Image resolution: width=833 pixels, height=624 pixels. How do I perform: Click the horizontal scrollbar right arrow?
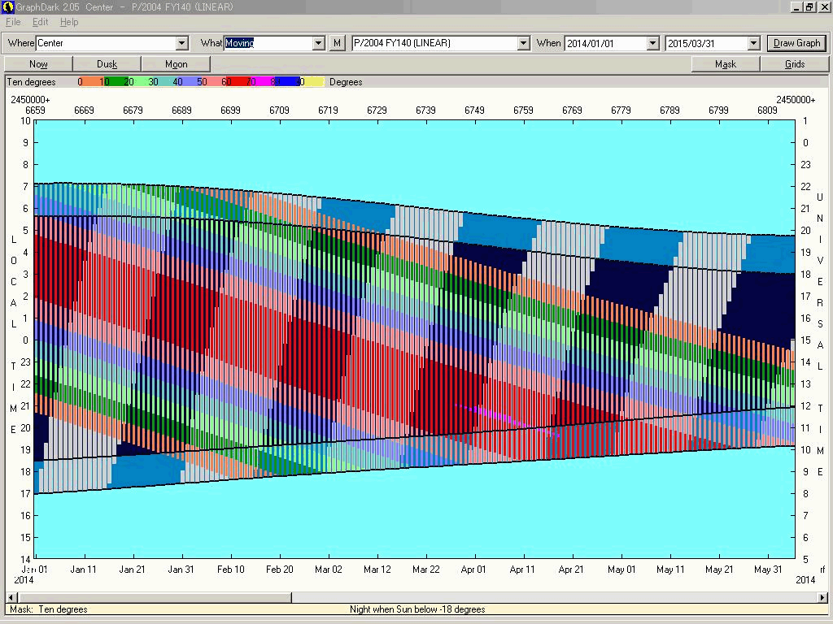(x=823, y=597)
